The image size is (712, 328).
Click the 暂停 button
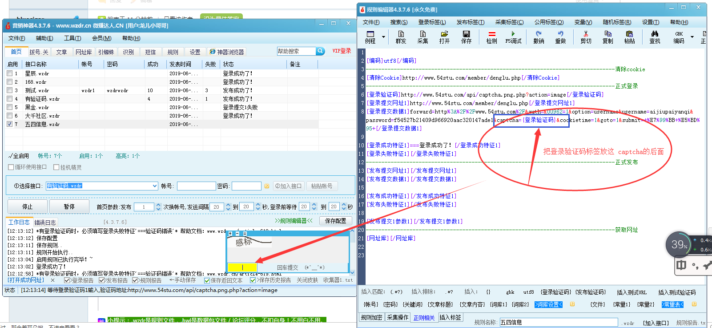coord(69,207)
